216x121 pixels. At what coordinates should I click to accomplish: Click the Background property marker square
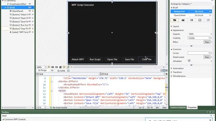click(x=210, y=11)
